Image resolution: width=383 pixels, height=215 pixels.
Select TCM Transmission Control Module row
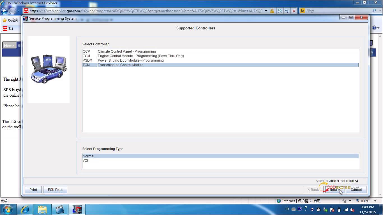point(220,65)
